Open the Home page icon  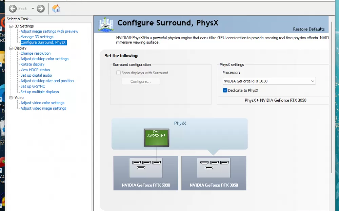coord(56,9)
